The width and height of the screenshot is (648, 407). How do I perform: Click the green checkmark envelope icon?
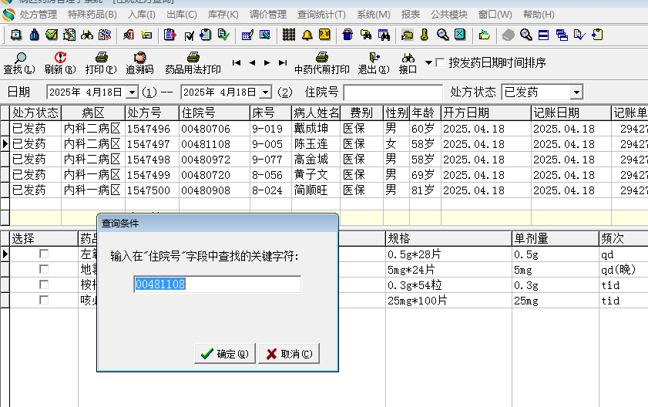[x=52, y=35]
